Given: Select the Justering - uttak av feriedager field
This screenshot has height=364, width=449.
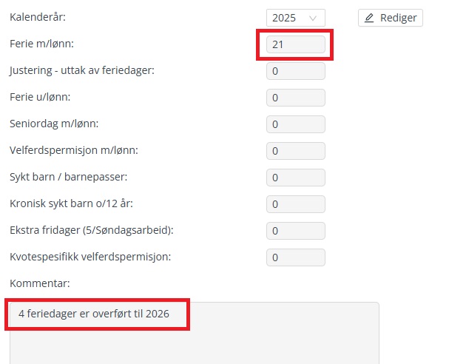Looking at the screenshot, I should pos(295,71).
